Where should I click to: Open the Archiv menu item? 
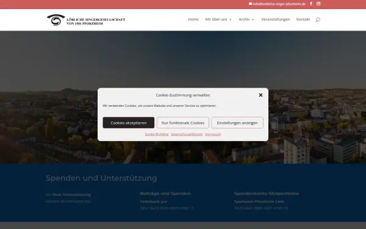pos(244,20)
